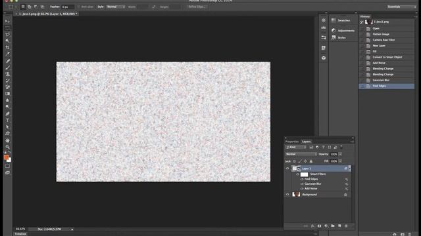Add layer mask icon in Layers panel

pyautogui.click(x=319, y=226)
